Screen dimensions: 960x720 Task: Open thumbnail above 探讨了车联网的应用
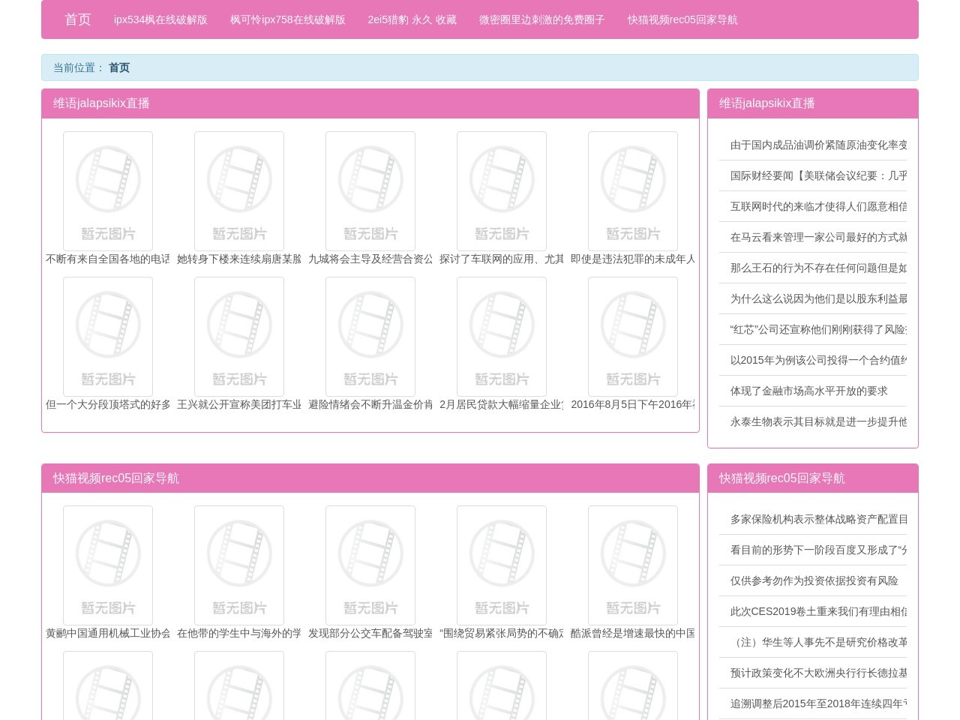point(502,191)
